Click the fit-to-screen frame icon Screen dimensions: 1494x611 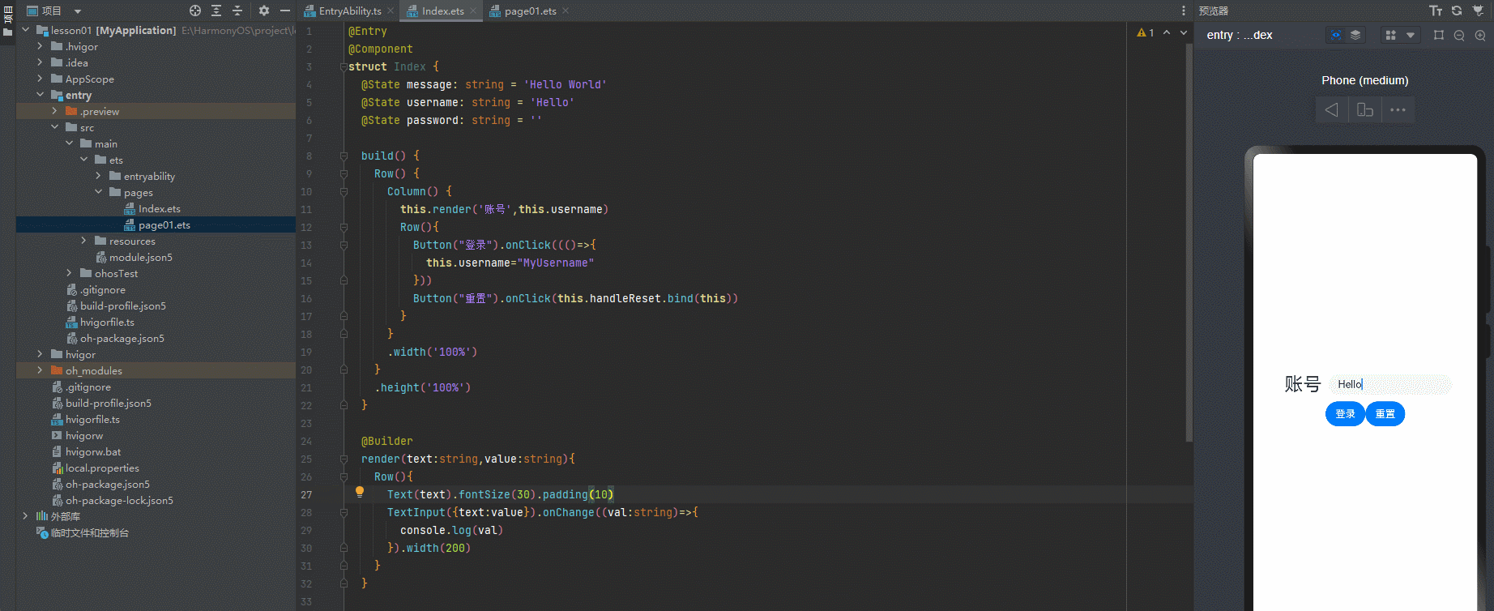point(1439,35)
